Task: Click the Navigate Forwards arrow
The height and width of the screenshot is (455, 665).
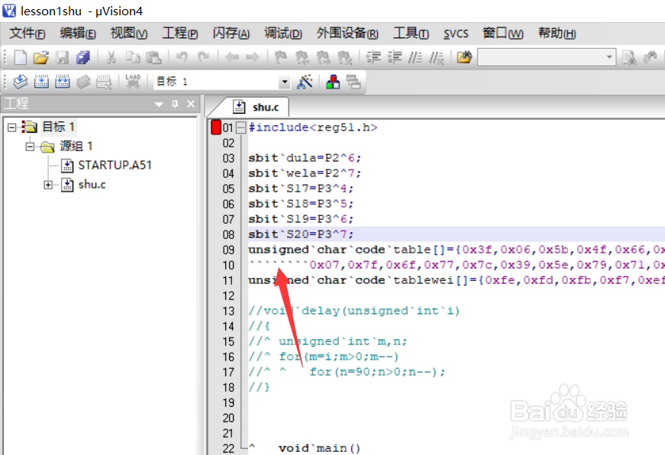Action: 253,57
